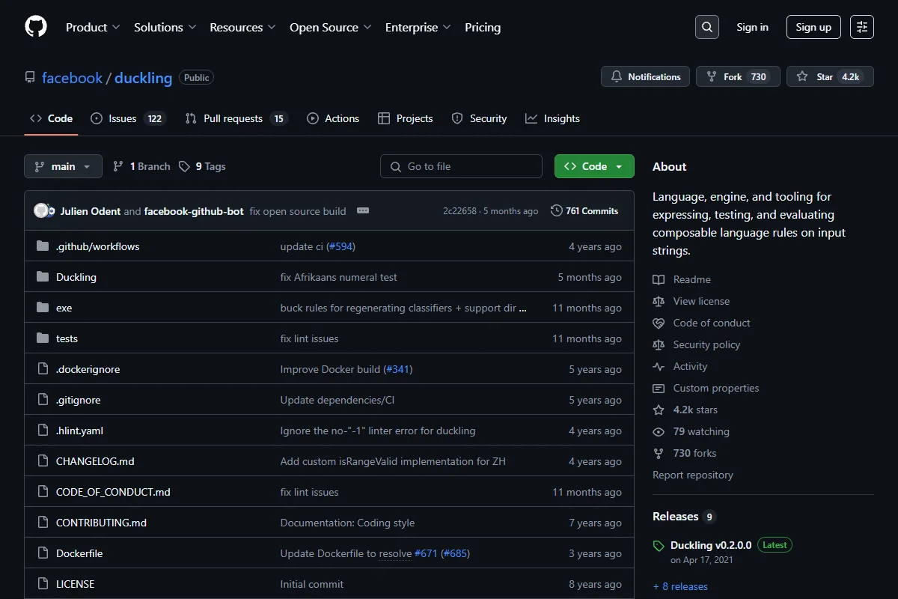Click the GitHub logo icon
The height and width of the screenshot is (599, 898).
(36, 27)
